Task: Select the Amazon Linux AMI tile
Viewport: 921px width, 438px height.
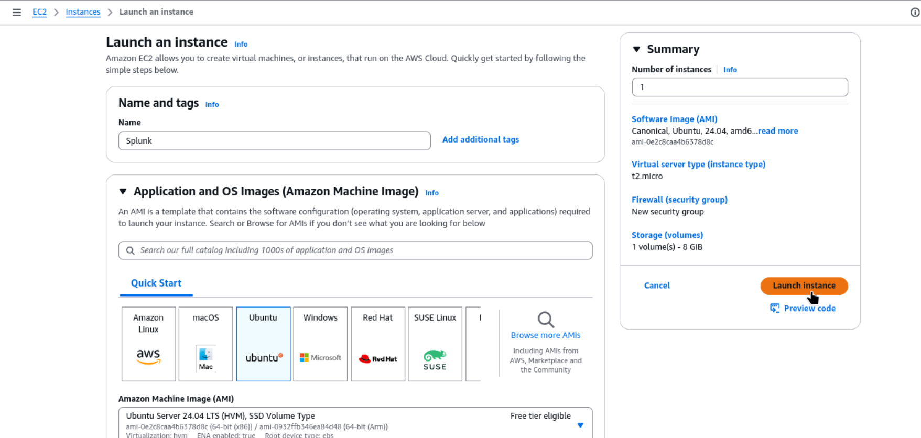Action: click(148, 344)
